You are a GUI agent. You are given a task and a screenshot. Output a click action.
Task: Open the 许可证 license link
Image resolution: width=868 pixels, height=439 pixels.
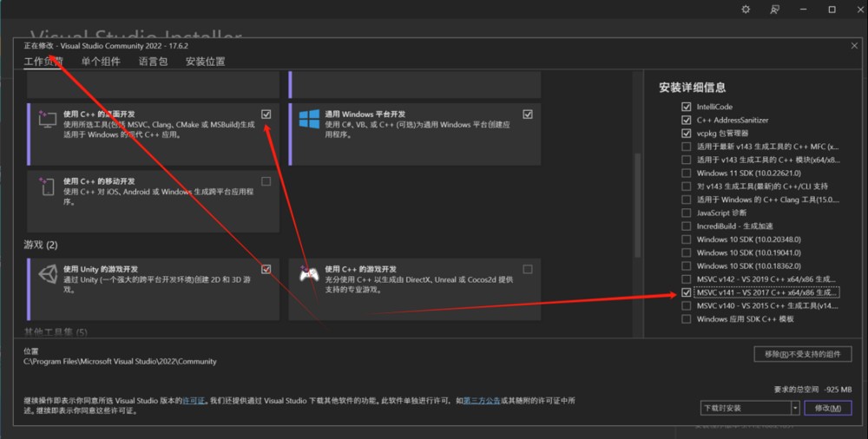point(194,400)
